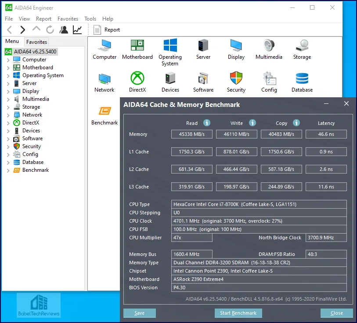Switch to the Favorites tab in sidebar

click(36, 42)
